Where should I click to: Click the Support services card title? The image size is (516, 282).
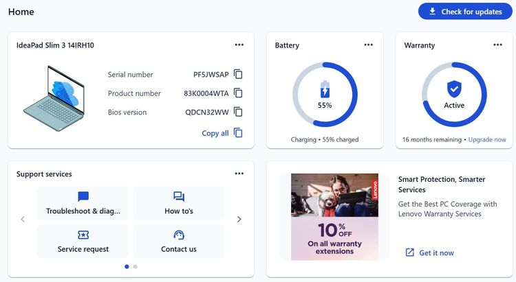point(44,174)
